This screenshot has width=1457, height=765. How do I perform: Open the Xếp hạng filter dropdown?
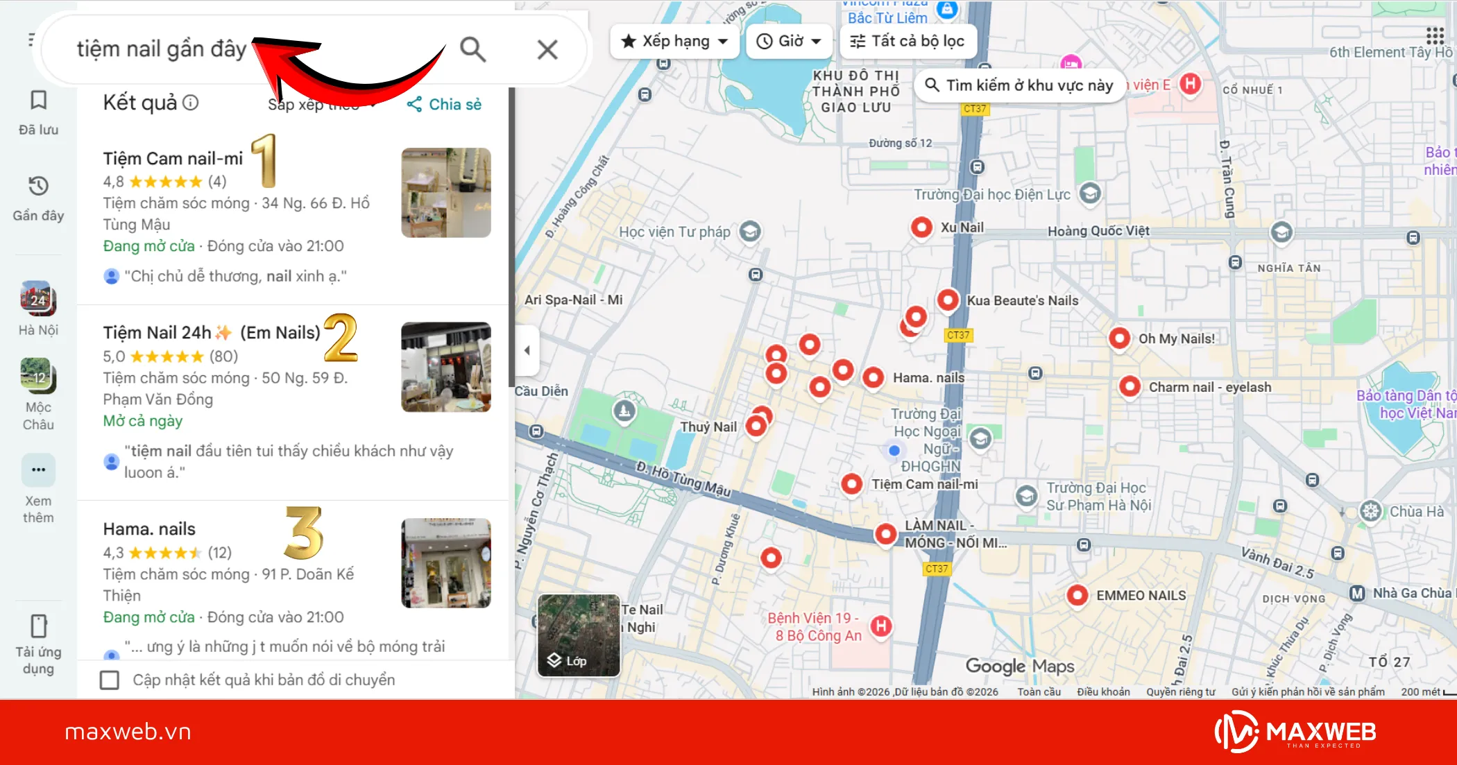pyautogui.click(x=673, y=41)
